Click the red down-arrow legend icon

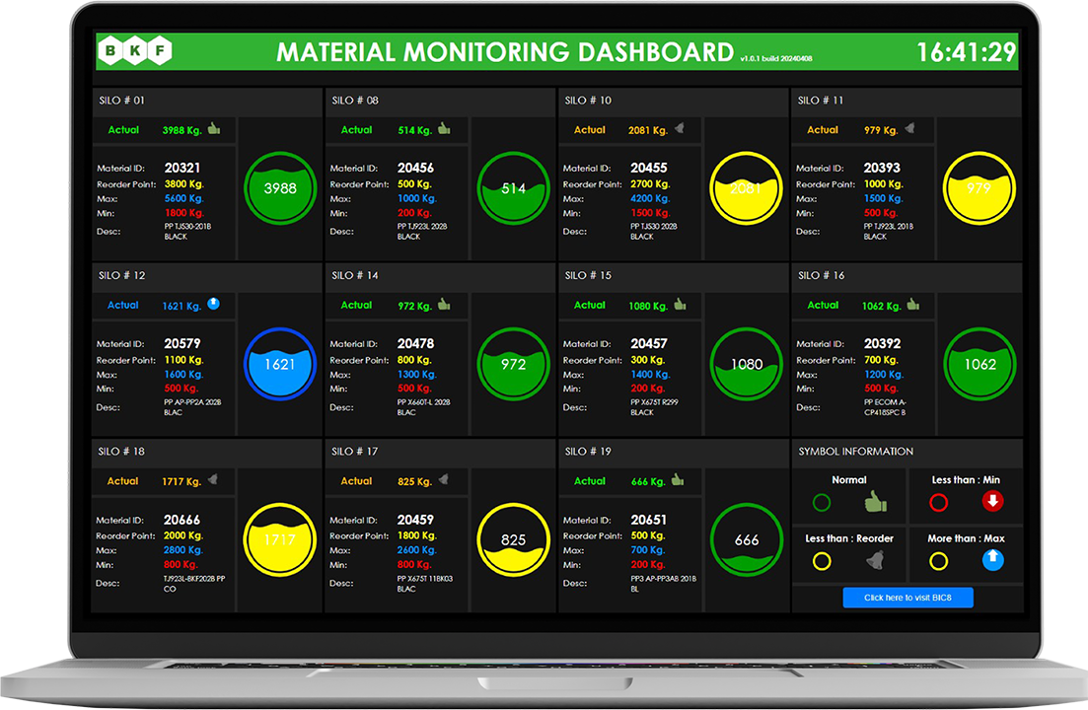click(x=992, y=502)
